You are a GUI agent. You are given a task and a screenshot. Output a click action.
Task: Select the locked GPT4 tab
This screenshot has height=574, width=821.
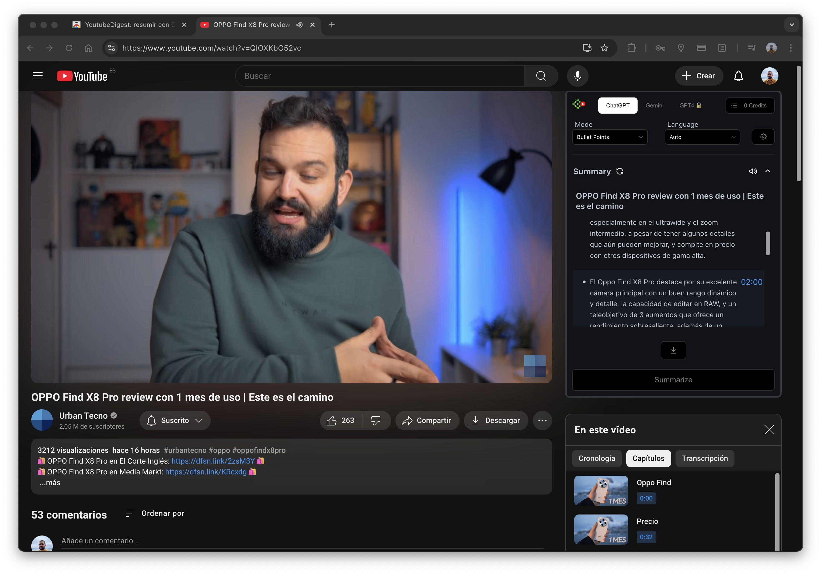pyautogui.click(x=690, y=106)
